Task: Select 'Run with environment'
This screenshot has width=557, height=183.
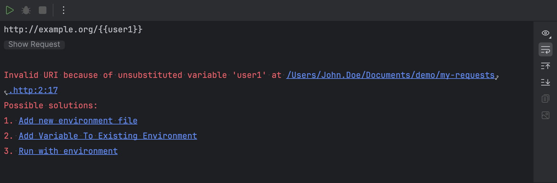Action: (x=68, y=151)
